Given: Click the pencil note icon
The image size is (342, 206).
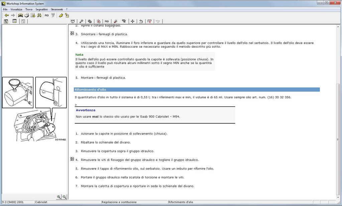Looking at the screenshot, I should tap(67, 15).
